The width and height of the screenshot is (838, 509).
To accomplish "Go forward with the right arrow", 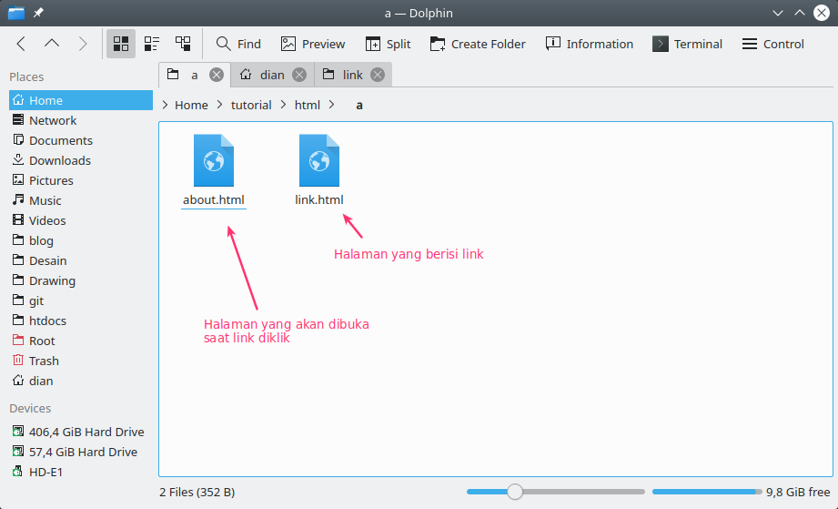I will (x=82, y=44).
